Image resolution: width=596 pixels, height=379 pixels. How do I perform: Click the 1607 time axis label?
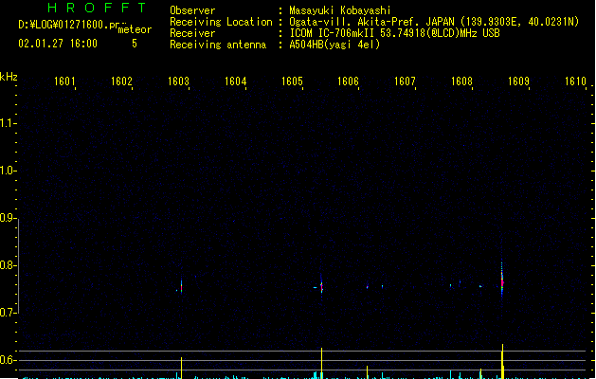pyautogui.click(x=405, y=81)
